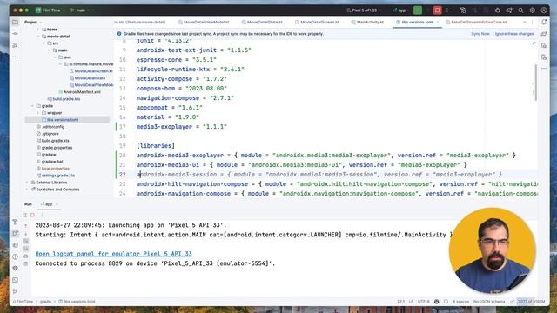Click Sync Now link

480,34
